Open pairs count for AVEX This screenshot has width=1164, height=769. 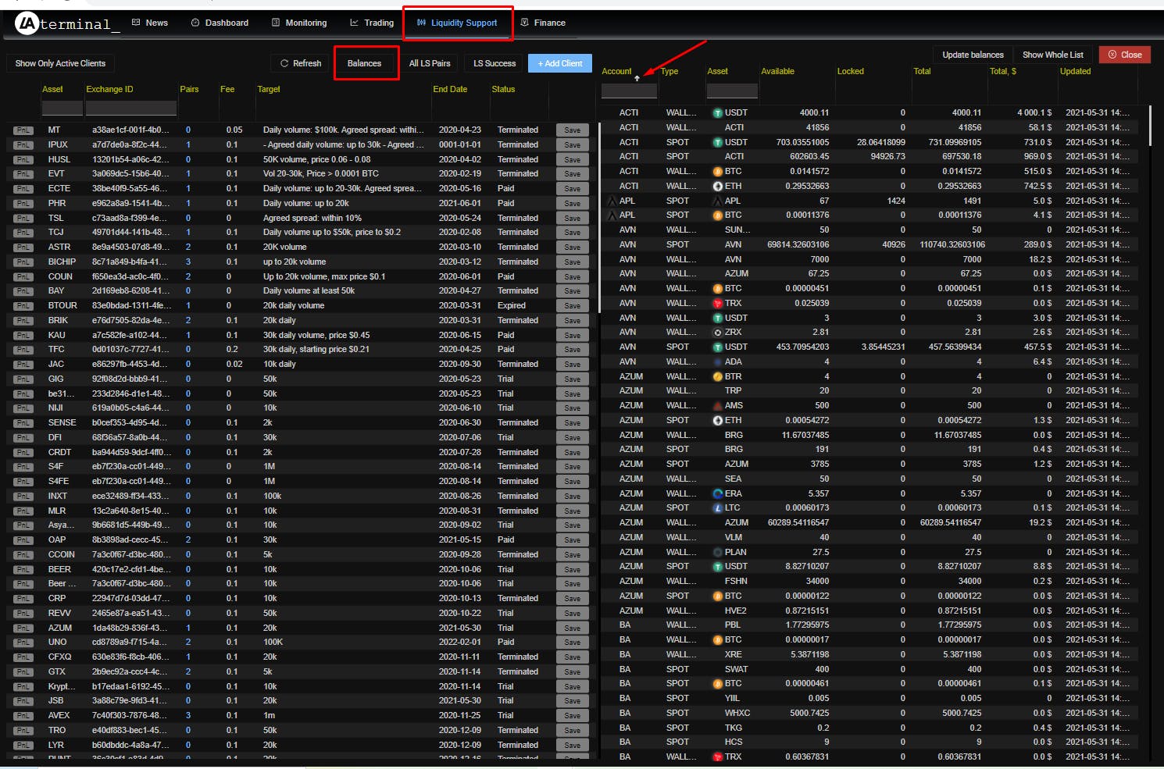188,715
